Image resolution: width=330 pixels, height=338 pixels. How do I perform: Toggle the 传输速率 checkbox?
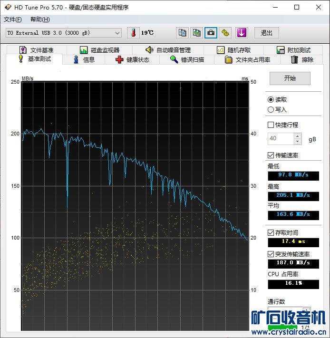[x=271, y=155]
